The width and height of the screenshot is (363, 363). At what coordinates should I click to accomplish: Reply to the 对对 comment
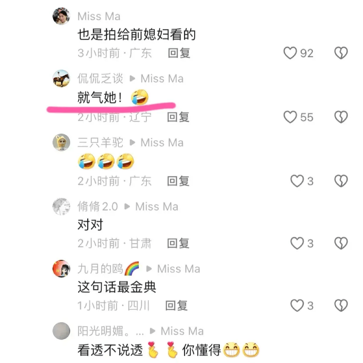click(178, 243)
